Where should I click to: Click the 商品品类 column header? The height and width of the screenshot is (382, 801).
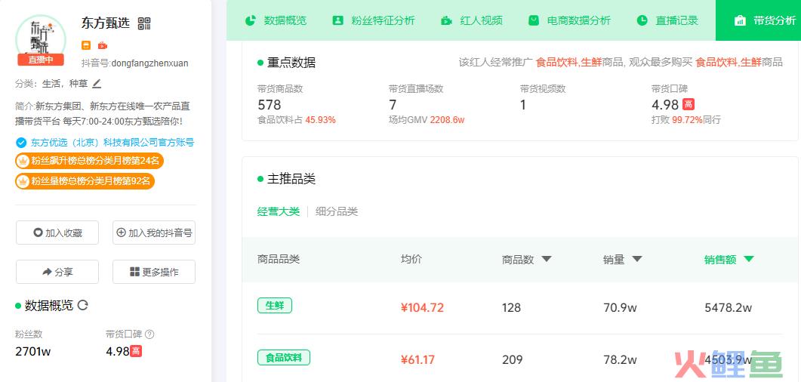coord(279,259)
